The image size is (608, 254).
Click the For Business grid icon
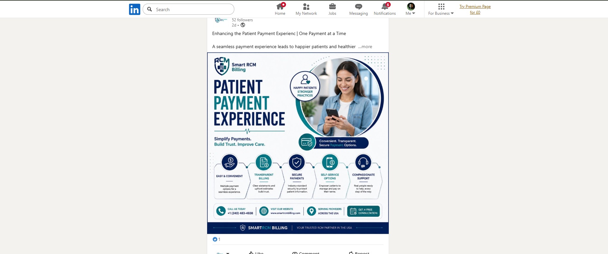tap(441, 7)
